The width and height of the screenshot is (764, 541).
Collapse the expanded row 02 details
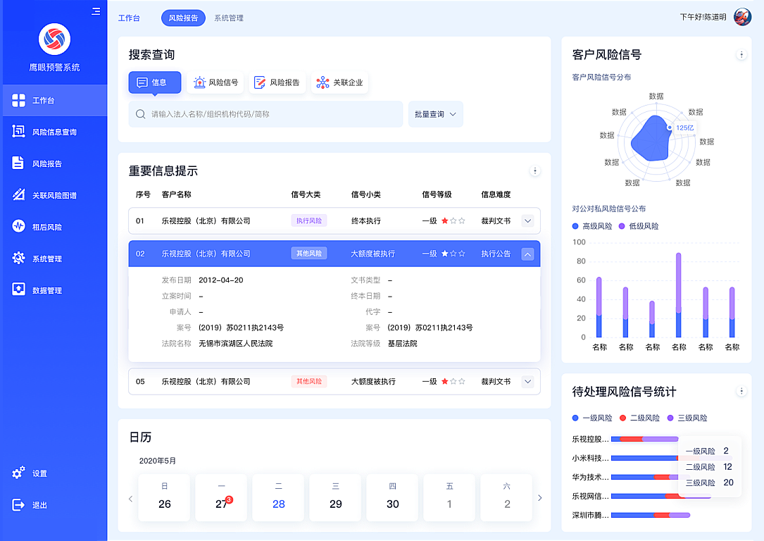pos(527,254)
